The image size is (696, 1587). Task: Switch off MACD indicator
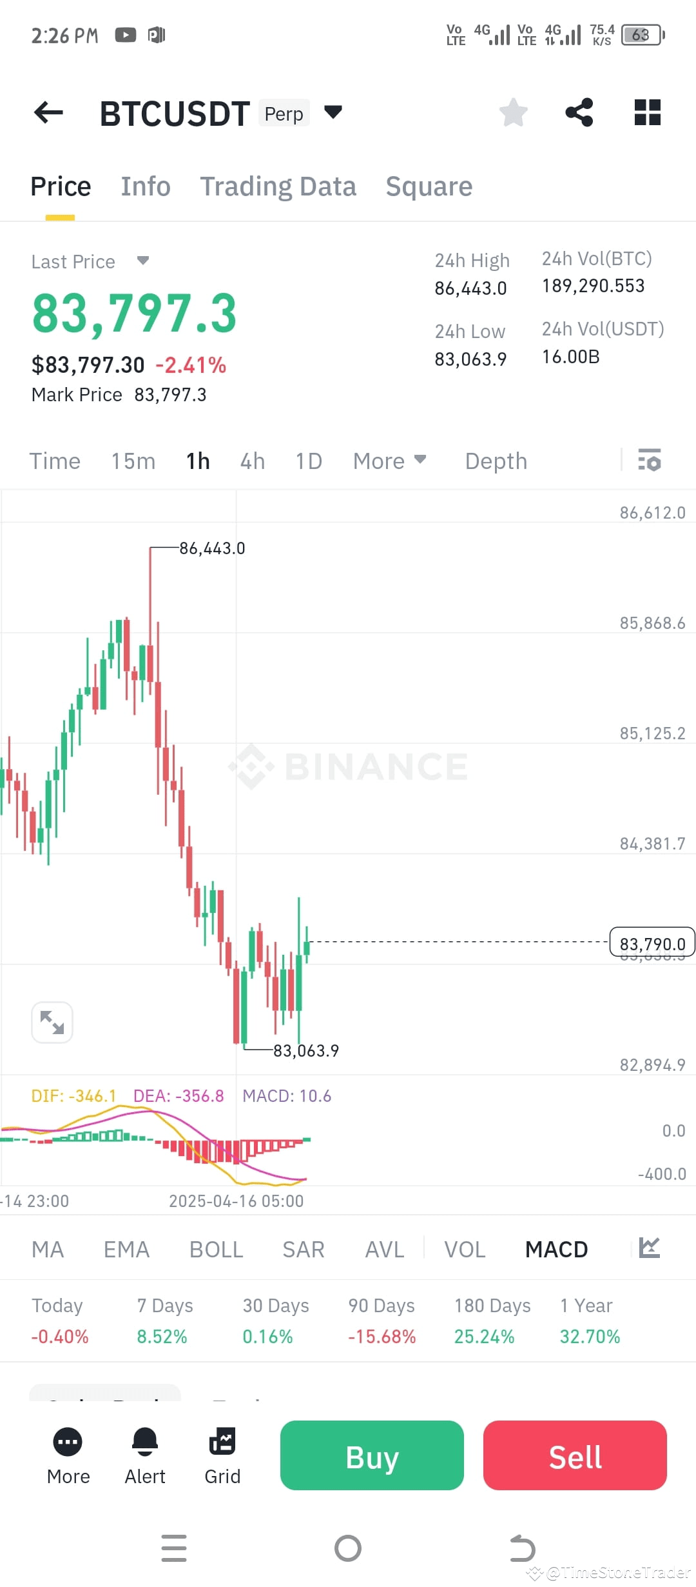tap(556, 1248)
